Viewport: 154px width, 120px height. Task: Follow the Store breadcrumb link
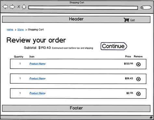[20, 30]
